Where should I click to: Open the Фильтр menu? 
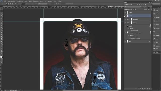click(42, 1)
